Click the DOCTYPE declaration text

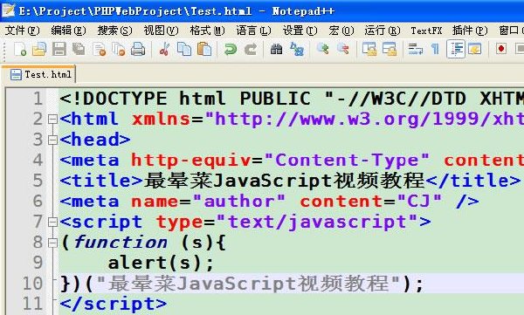tap(292, 99)
